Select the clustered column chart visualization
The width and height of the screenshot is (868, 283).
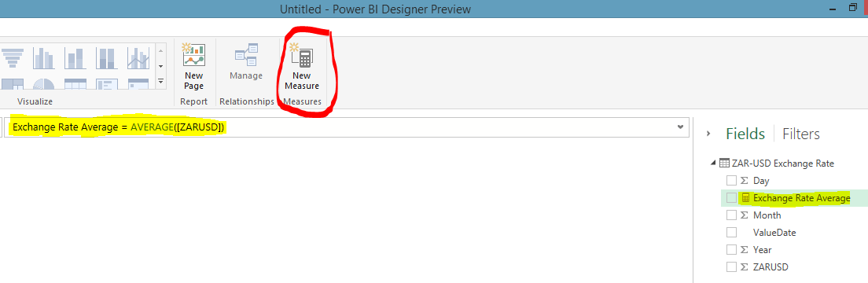pos(44,58)
